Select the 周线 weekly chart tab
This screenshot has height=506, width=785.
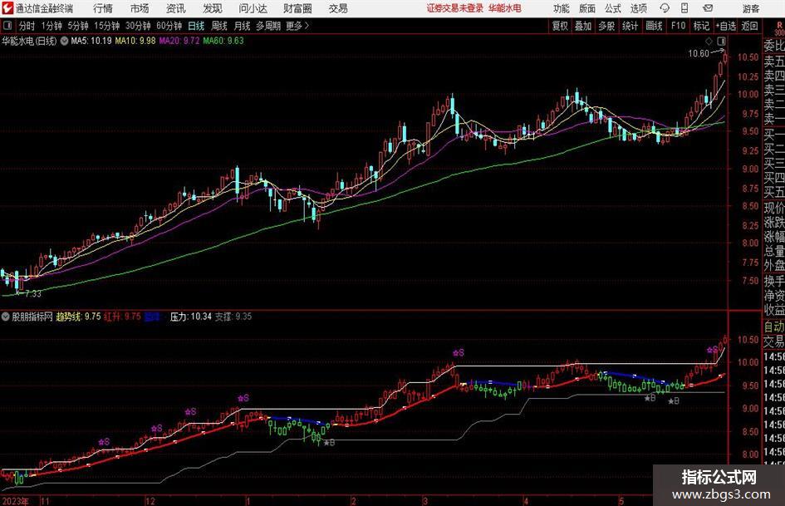[219, 26]
